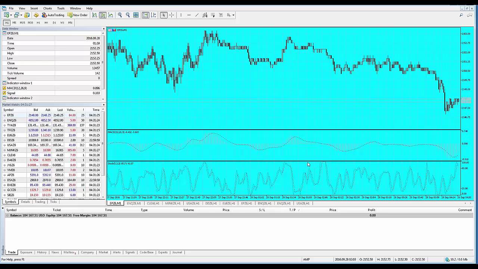Select the equidistant channel tool
This screenshot has width=478, height=269.
click(205, 15)
